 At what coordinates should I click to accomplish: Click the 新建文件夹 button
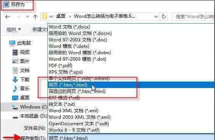tap(40, 29)
